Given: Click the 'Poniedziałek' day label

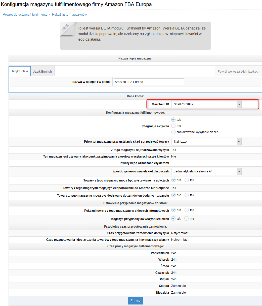Looking at the screenshot, I should tap(160, 253).
